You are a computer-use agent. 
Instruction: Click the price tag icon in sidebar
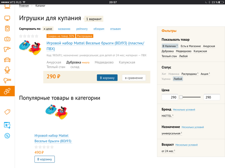pyautogui.click(x=7, y=112)
